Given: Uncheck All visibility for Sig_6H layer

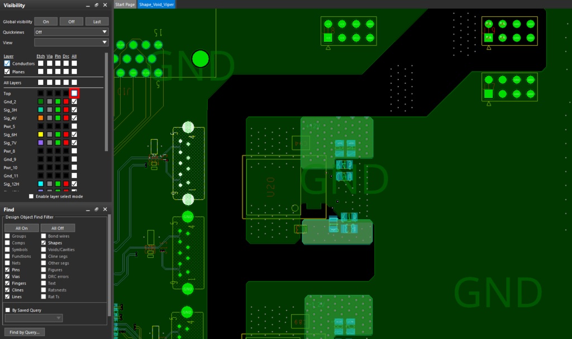Looking at the screenshot, I should point(74,134).
